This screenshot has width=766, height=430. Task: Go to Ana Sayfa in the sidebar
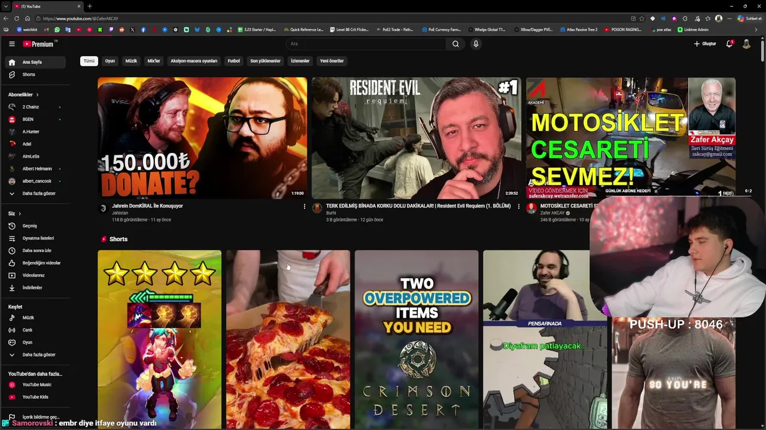point(36,62)
